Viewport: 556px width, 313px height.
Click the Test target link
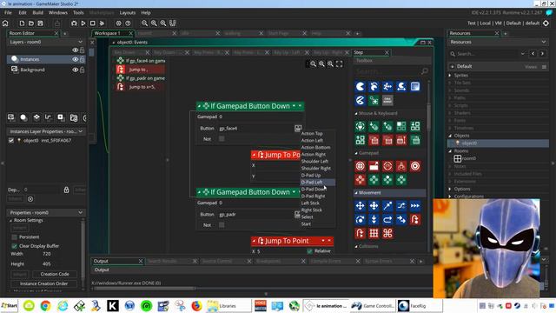[x=471, y=23]
